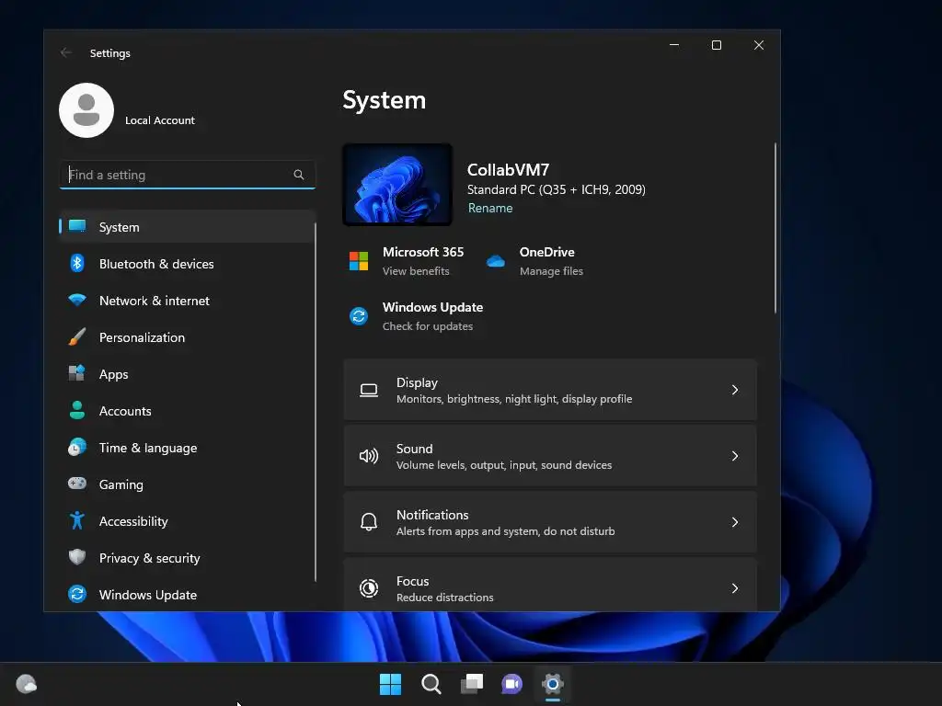Click the Standard PC (Q35 + ICH9, 2009) text
This screenshot has height=706, width=942.
(557, 189)
